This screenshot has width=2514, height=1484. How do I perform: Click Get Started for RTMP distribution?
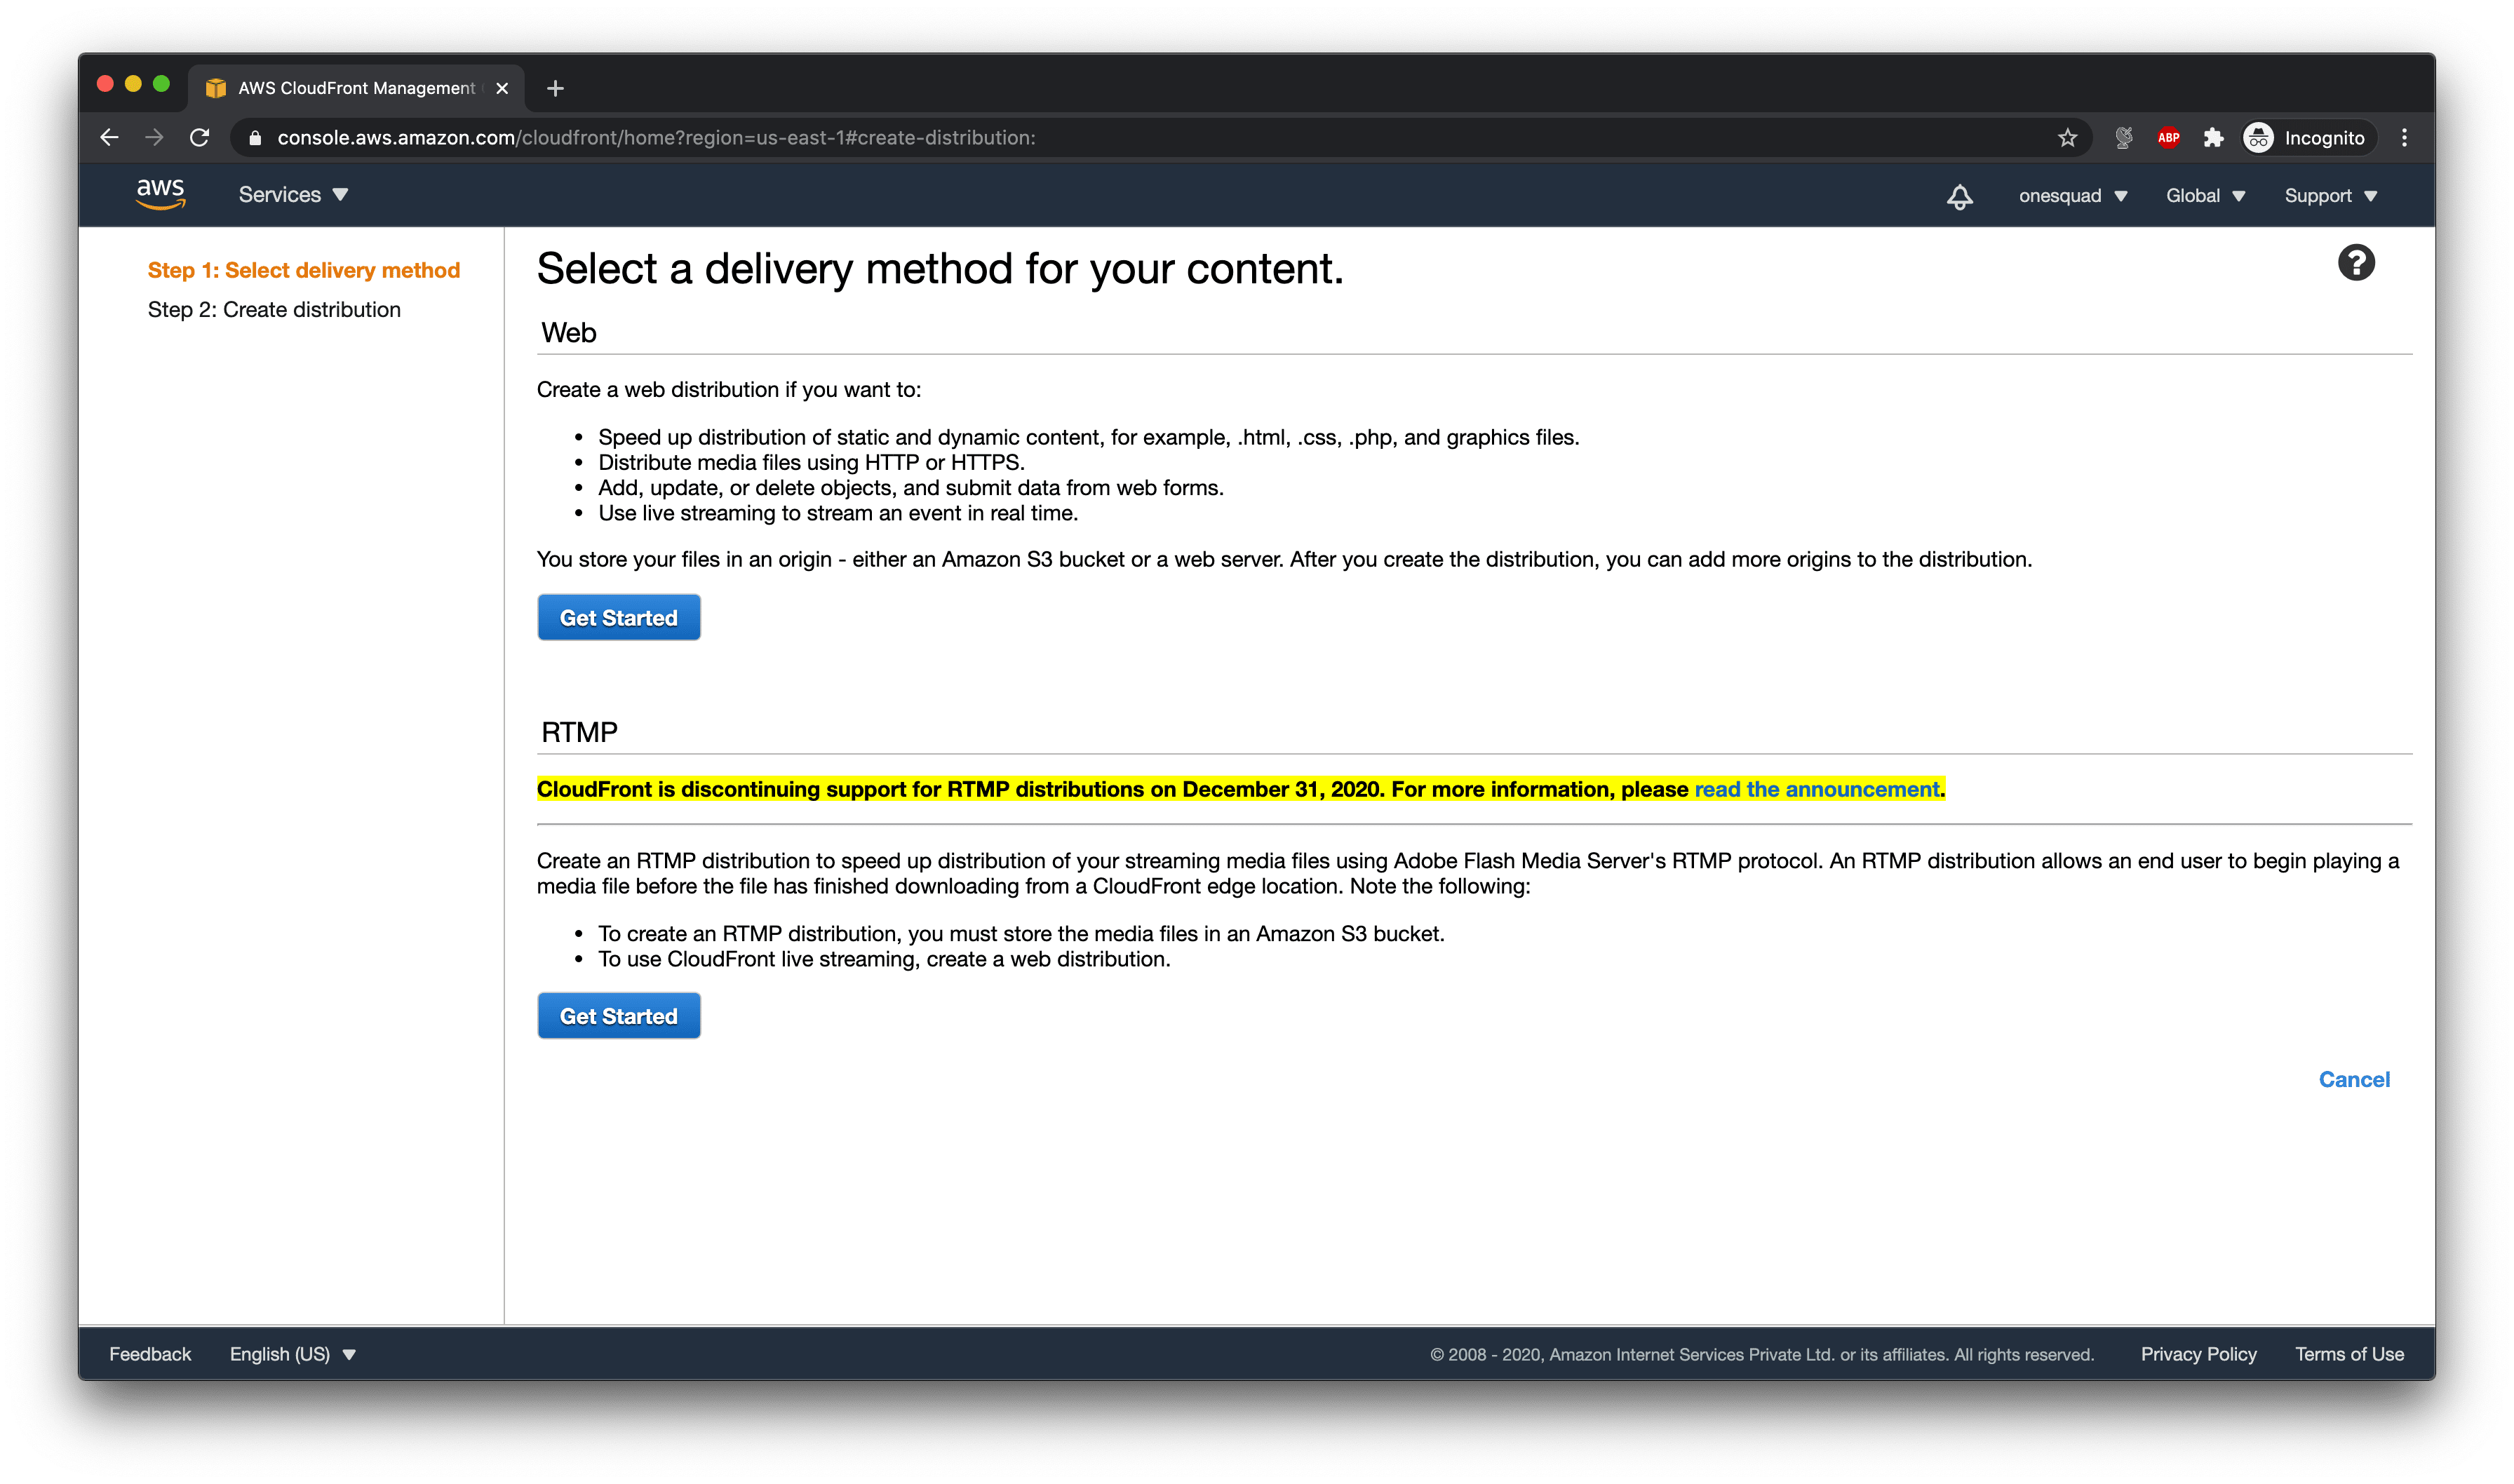[x=619, y=1016]
